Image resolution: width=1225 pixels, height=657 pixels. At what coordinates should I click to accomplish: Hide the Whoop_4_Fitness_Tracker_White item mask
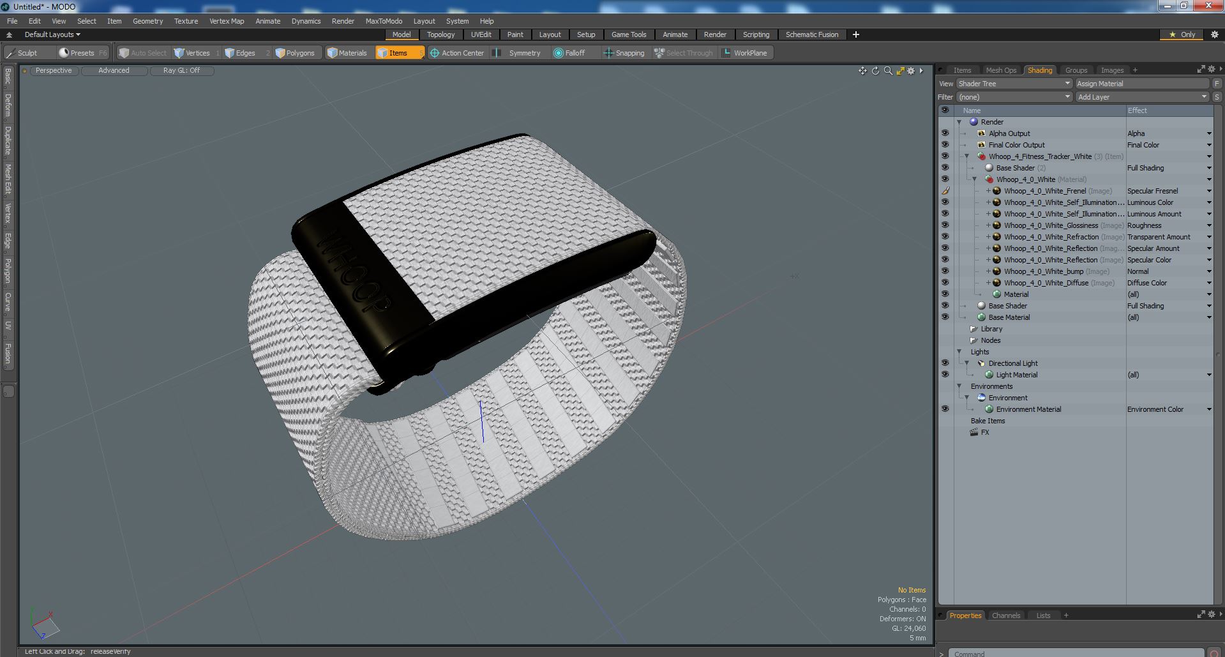tap(945, 156)
